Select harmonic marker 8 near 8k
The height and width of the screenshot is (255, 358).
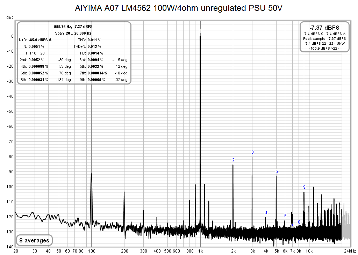tap(299, 222)
